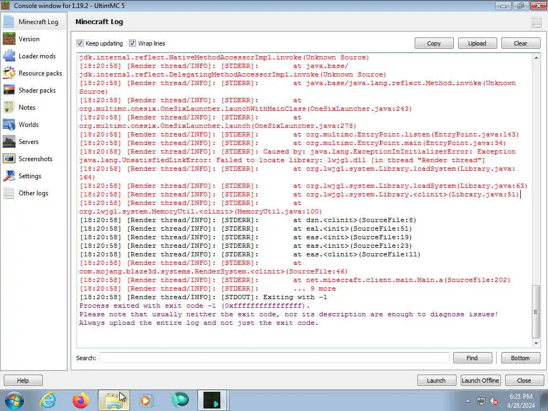Click the log scrollbar up arrow
The width and height of the screenshot is (548, 411).
(x=536, y=58)
